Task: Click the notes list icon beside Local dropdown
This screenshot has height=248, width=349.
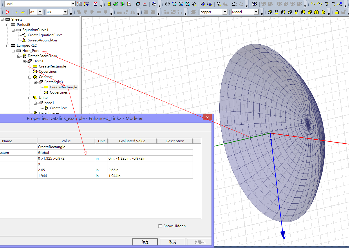Action: coord(80,4)
